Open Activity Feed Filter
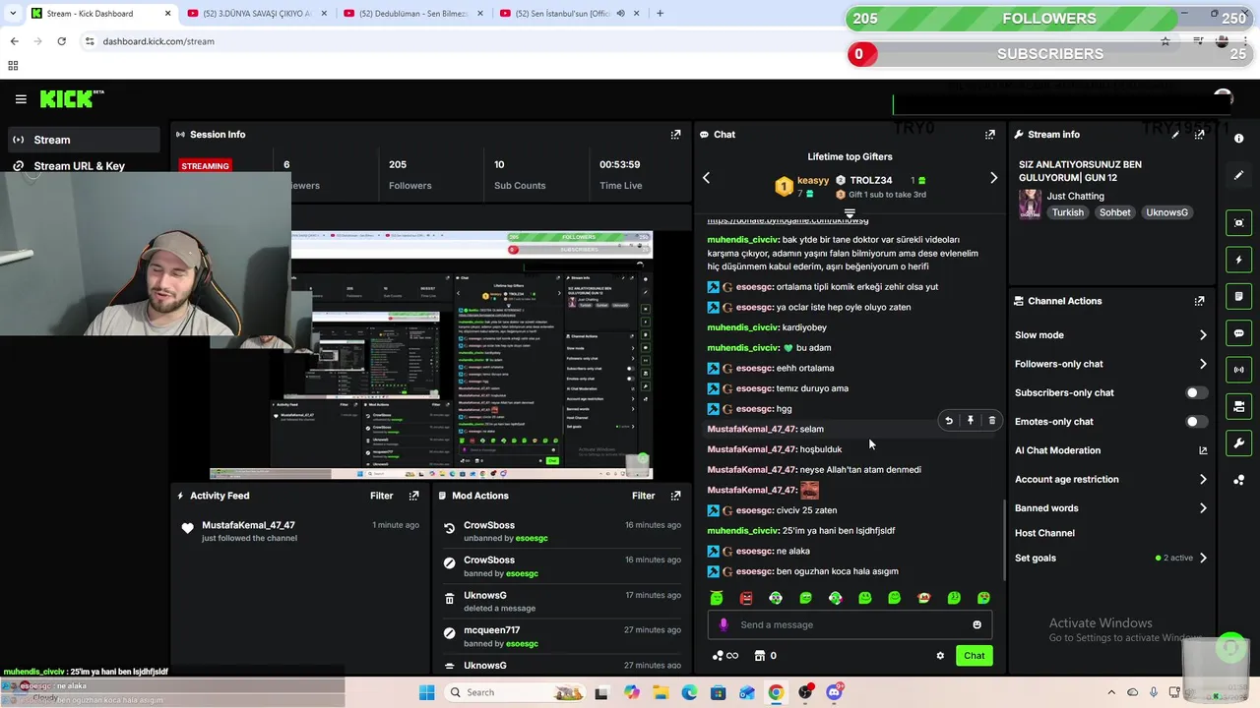 click(x=381, y=496)
